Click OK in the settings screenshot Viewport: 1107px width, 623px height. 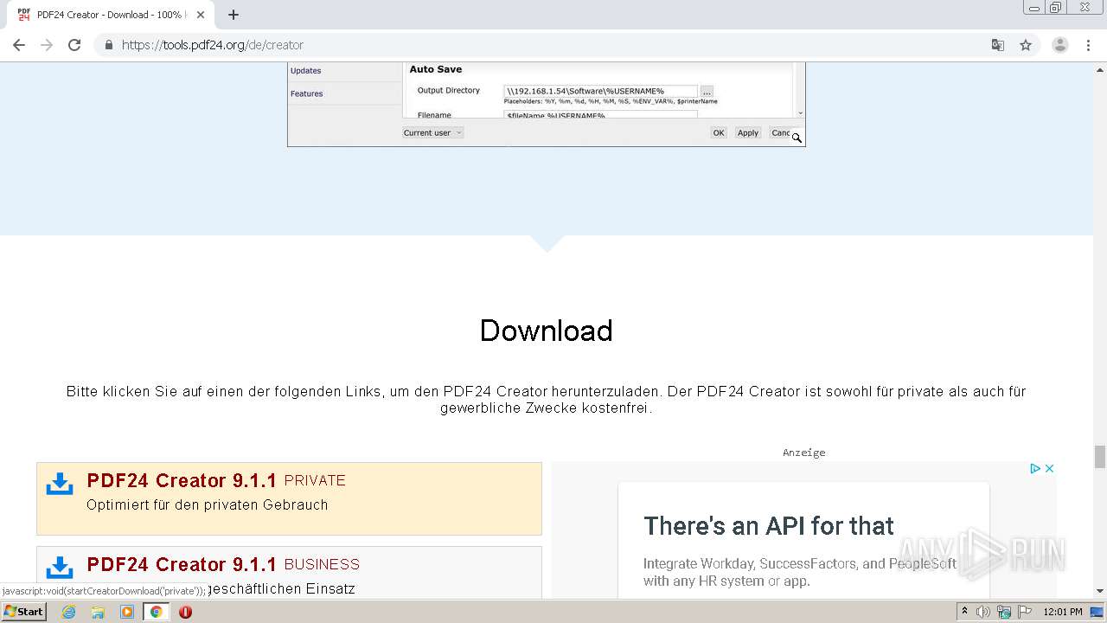[719, 132]
